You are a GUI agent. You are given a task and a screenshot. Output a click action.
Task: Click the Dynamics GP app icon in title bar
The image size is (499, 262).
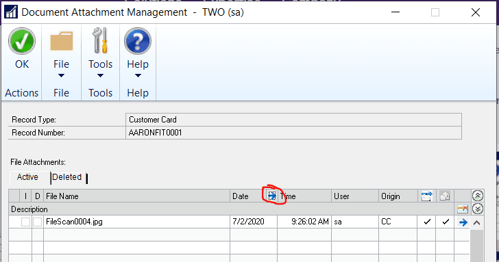11,12
